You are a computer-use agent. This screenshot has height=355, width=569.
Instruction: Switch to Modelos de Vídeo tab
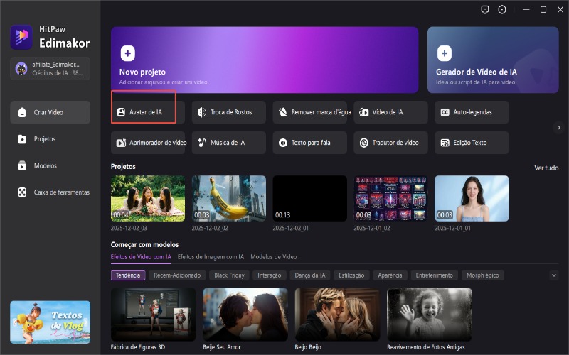[x=274, y=256]
